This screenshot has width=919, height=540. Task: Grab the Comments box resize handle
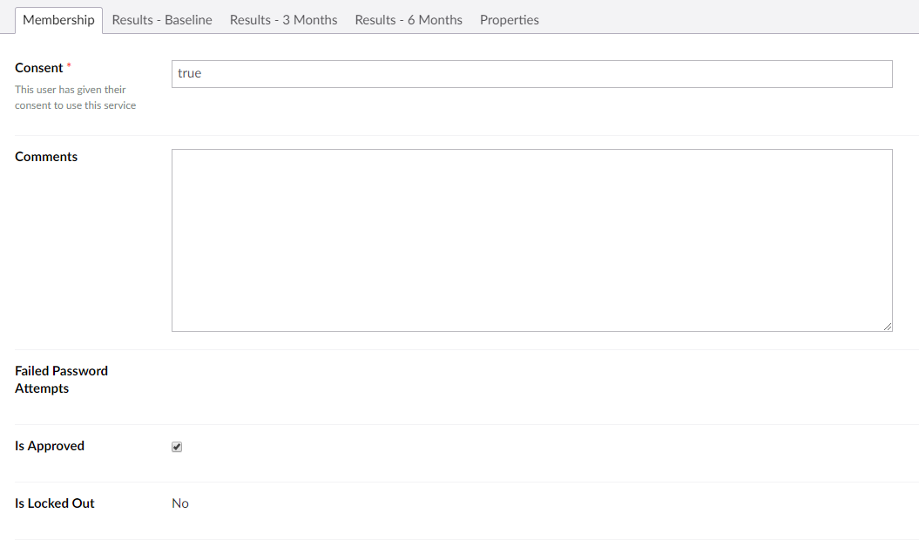pyautogui.click(x=888, y=327)
